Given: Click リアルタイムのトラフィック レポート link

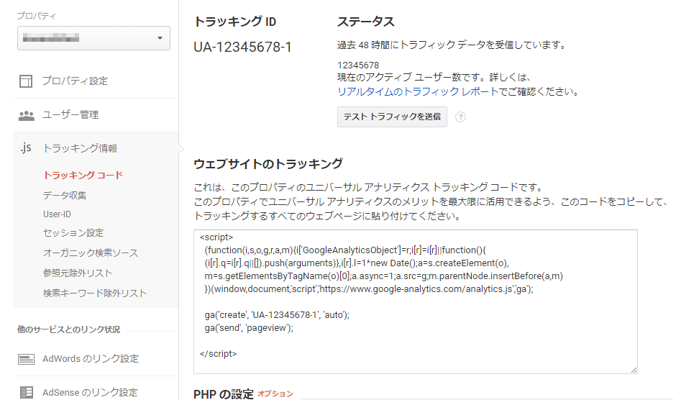Looking at the screenshot, I should pos(418,91).
